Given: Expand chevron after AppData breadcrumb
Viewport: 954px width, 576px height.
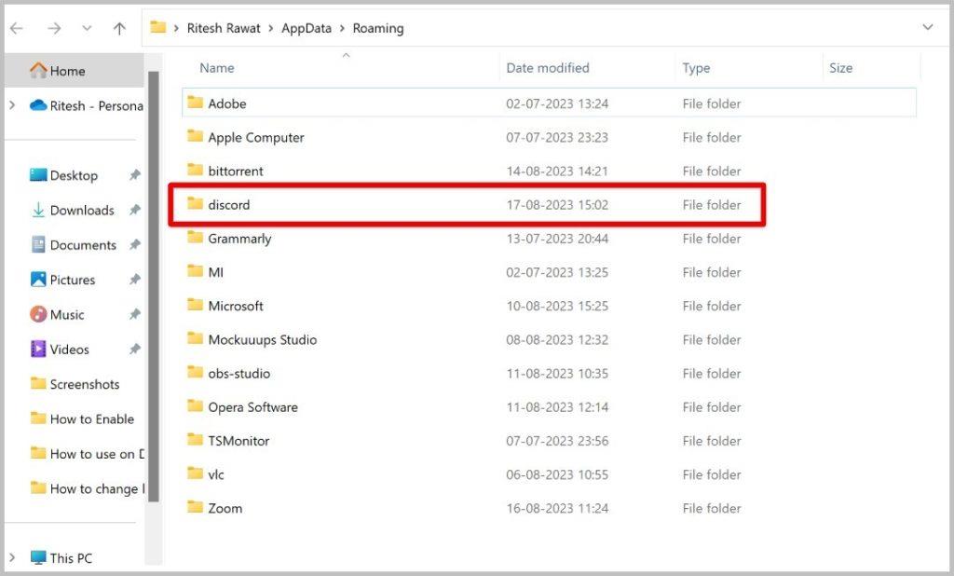Looking at the screenshot, I should [x=342, y=28].
